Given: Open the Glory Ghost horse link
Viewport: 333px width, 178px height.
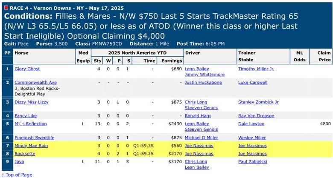Looking at the screenshot, I should (27, 69).
